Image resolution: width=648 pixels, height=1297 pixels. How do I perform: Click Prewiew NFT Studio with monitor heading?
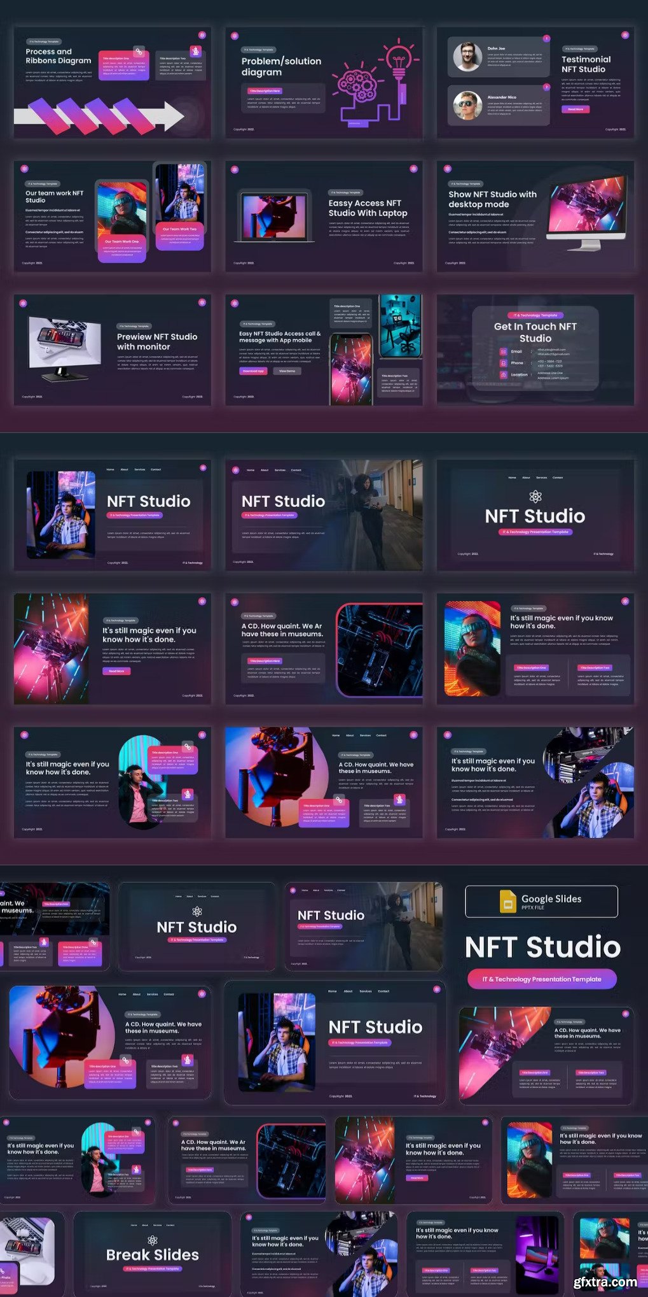click(x=157, y=341)
